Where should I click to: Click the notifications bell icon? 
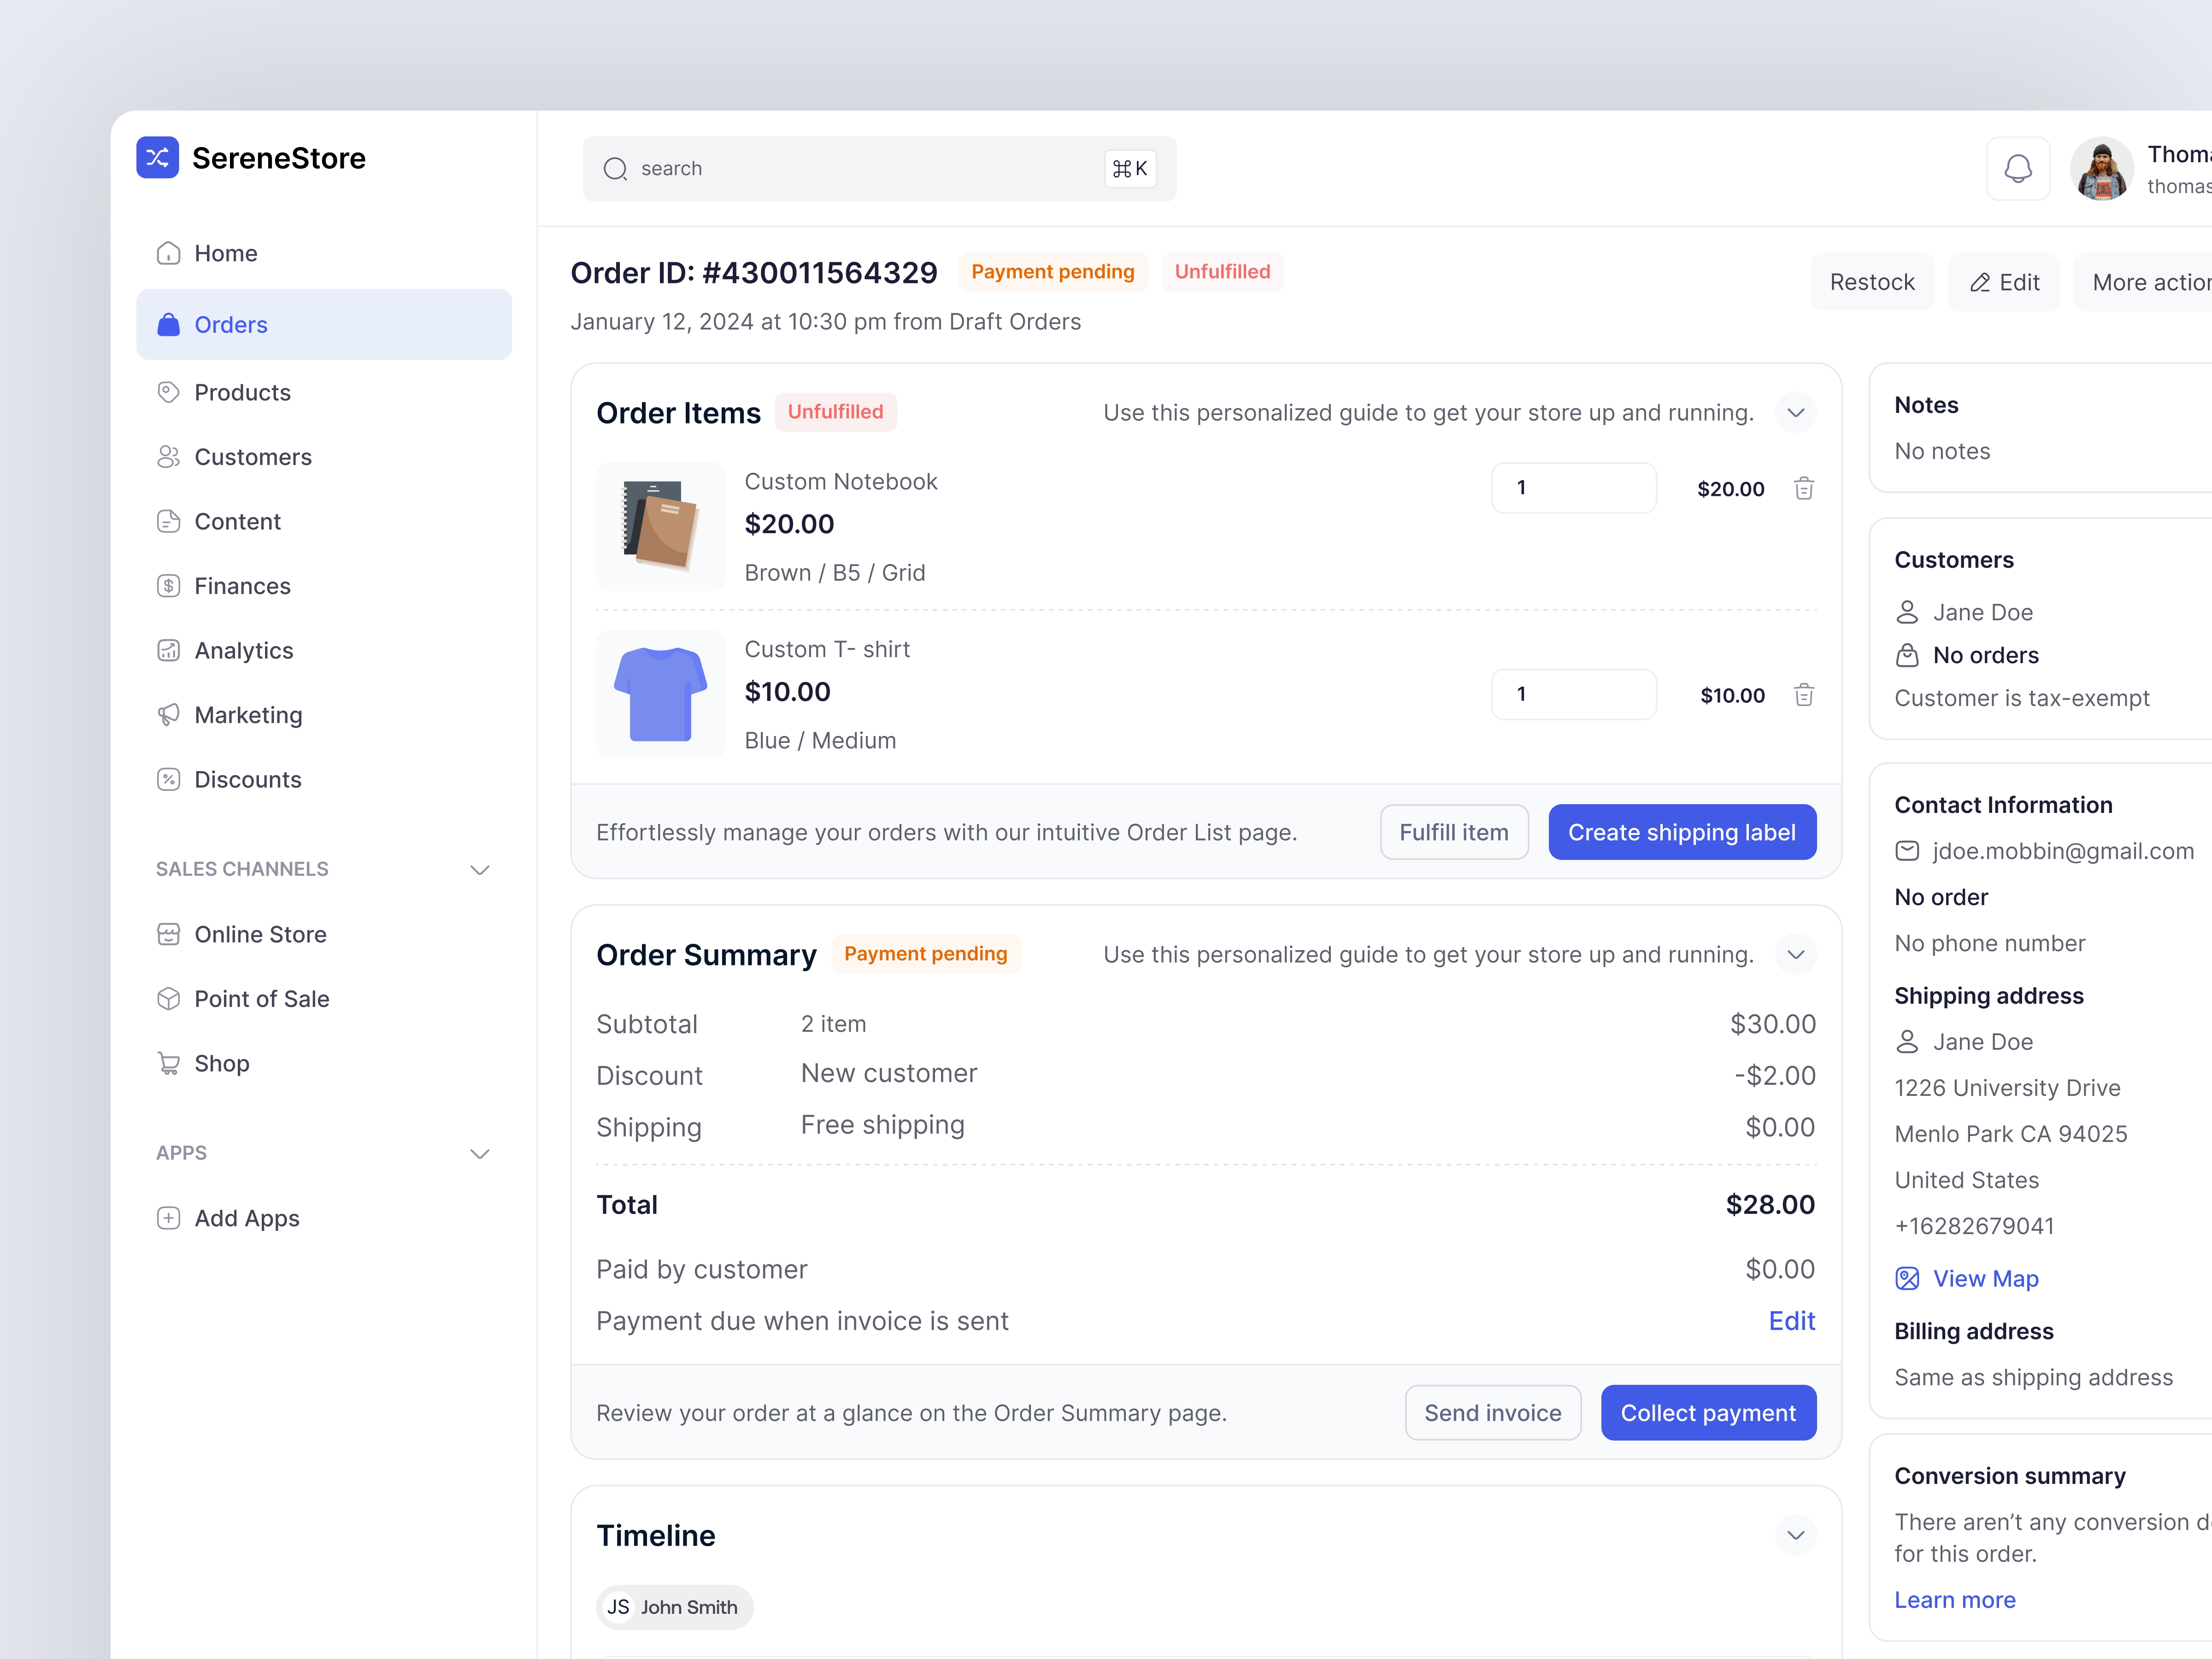click(x=2018, y=168)
